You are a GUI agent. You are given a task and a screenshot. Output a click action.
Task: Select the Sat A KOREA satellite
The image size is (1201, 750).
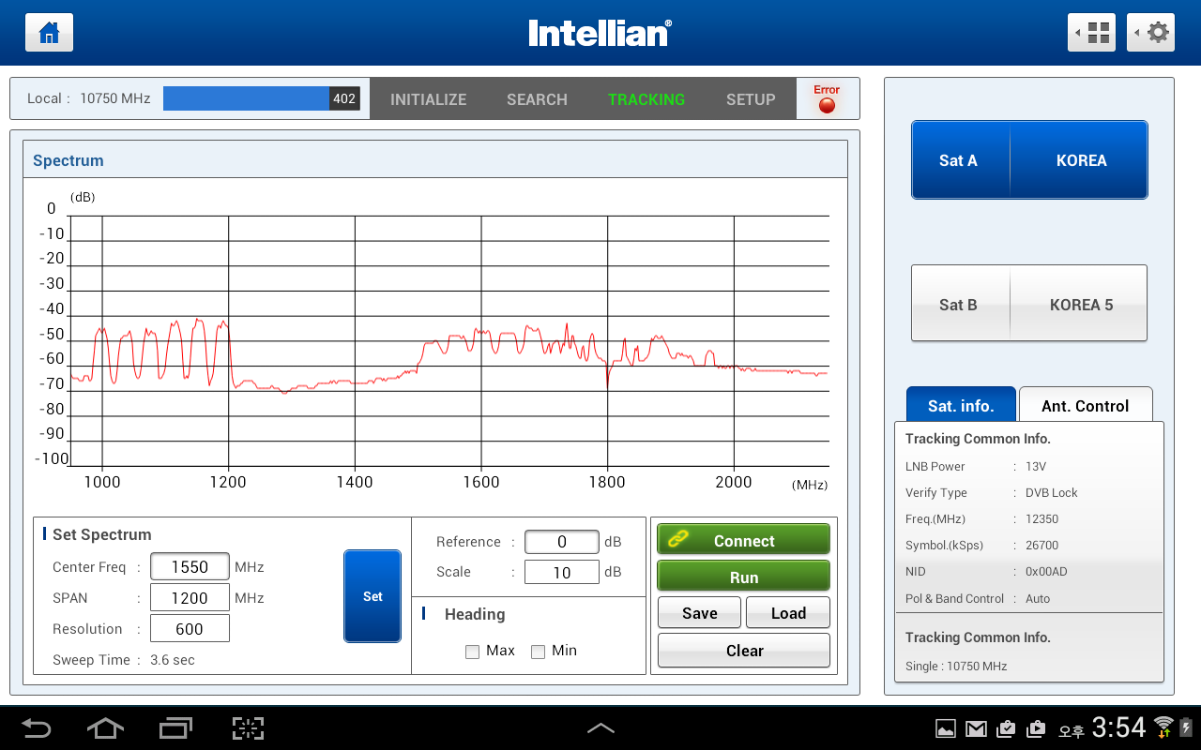coord(1029,160)
